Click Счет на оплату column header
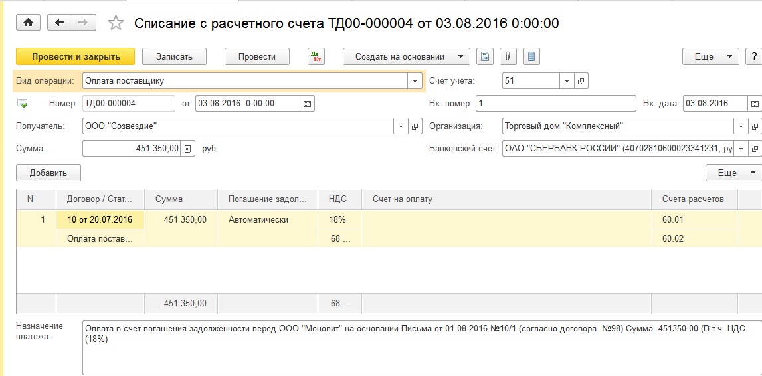 point(506,199)
